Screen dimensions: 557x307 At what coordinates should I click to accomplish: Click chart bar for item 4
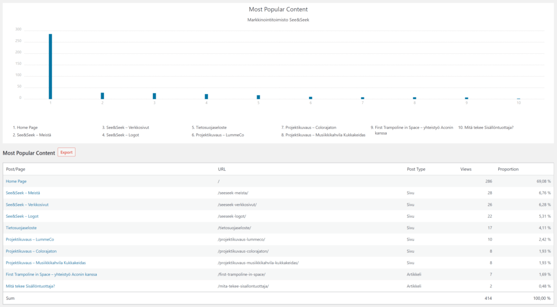(206, 97)
